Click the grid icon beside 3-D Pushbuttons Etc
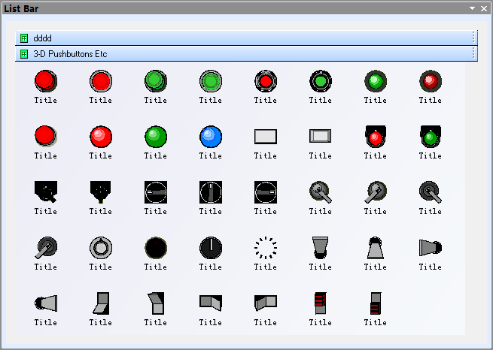This screenshot has height=350, width=493. tap(25, 54)
